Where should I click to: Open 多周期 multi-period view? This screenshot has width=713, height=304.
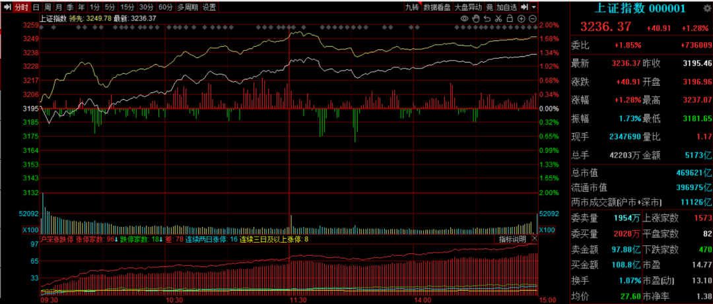187,7
